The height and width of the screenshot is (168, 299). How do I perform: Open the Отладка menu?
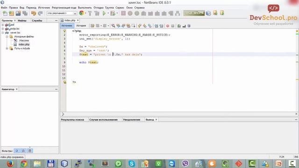(99, 7)
